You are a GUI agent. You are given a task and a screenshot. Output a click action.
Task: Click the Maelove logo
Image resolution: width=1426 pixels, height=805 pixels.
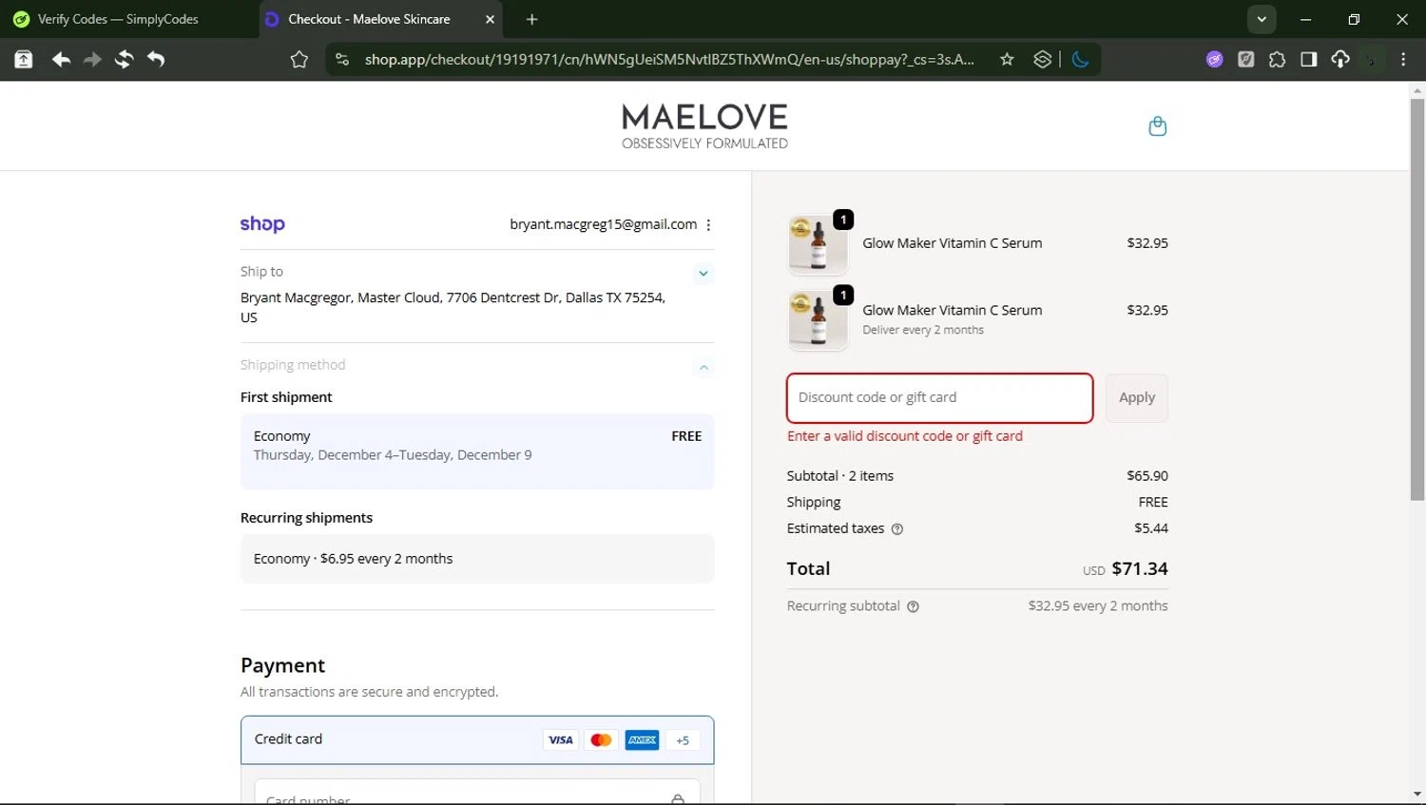(x=704, y=126)
